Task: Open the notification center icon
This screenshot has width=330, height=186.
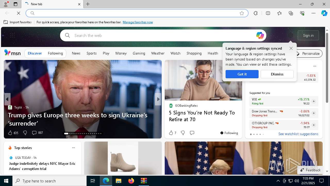Action: (321, 181)
